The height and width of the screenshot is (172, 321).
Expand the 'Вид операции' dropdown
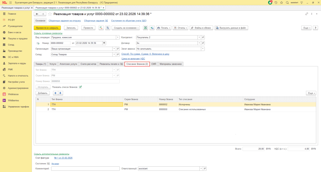(x=118, y=37)
